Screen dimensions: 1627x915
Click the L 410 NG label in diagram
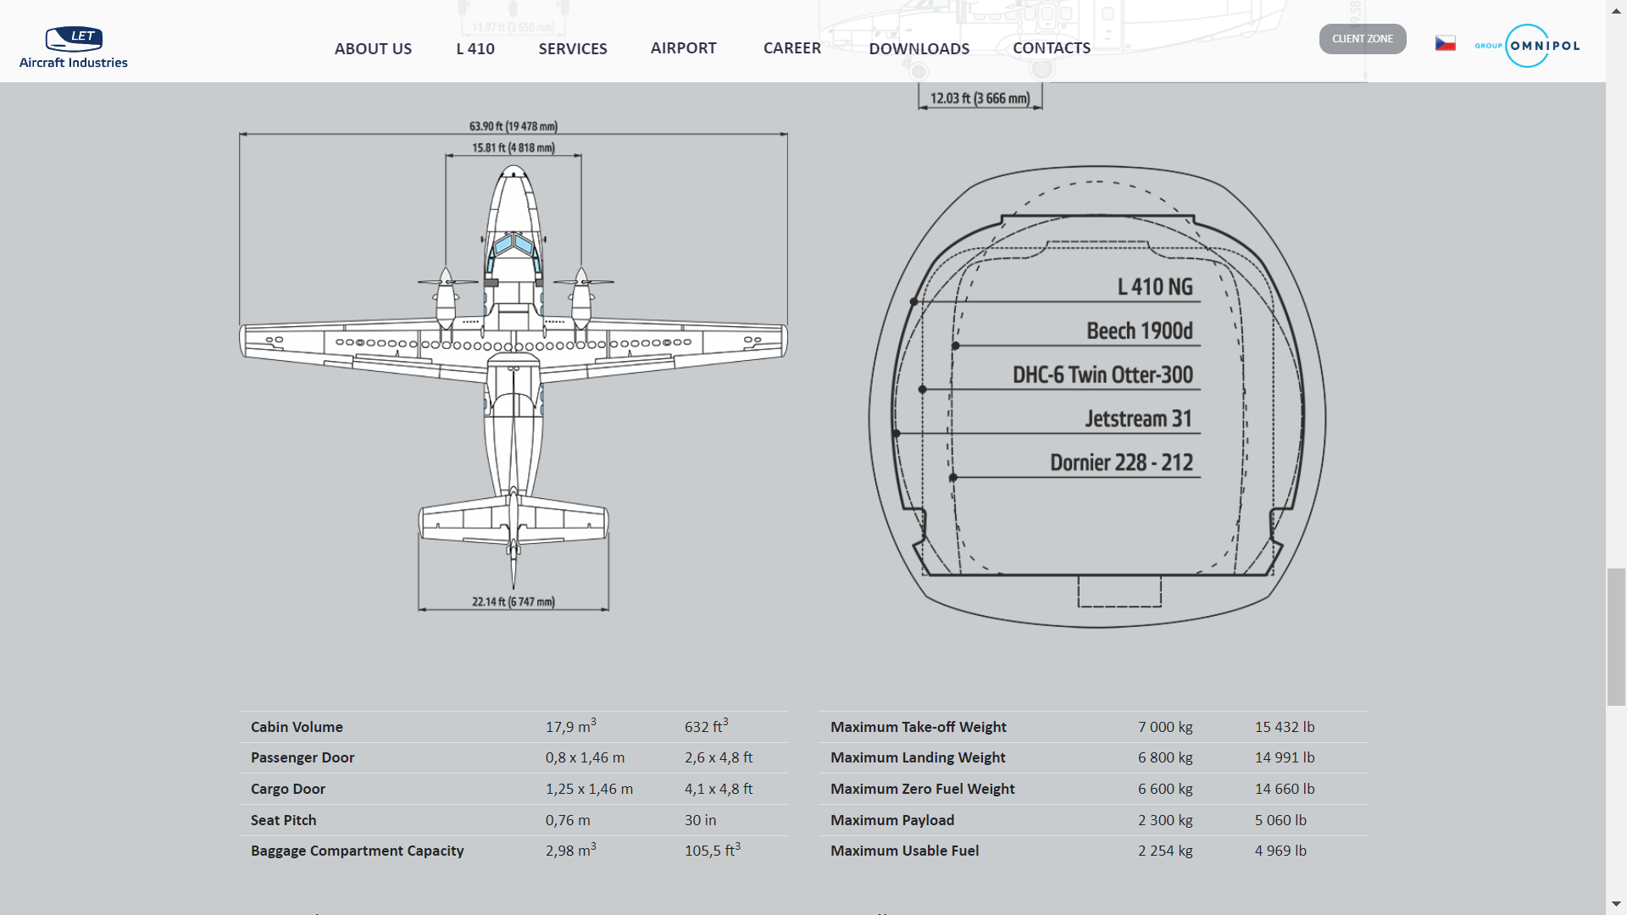pos(1154,287)
